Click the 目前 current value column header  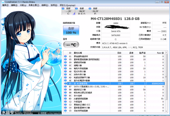(116, 53)
